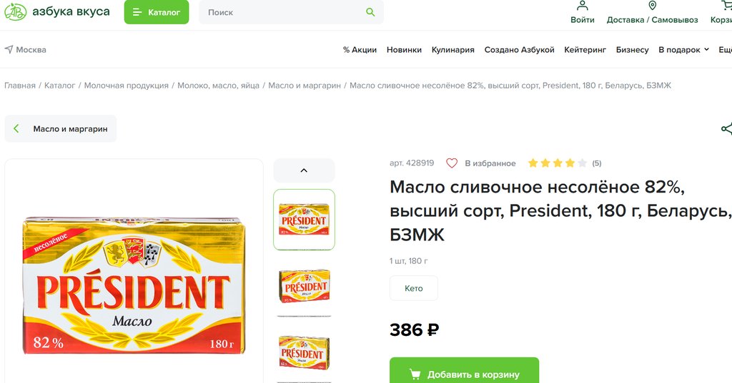732x383 pixels.
Task: Open the Новинки menu item
Action: coord(404,50)
